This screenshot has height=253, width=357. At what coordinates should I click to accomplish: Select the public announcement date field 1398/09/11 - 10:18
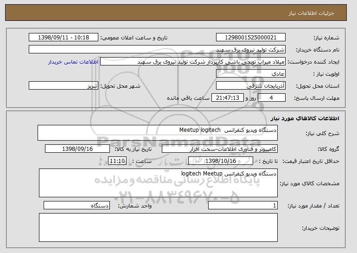pyautogui.click(x=64, y=38)
